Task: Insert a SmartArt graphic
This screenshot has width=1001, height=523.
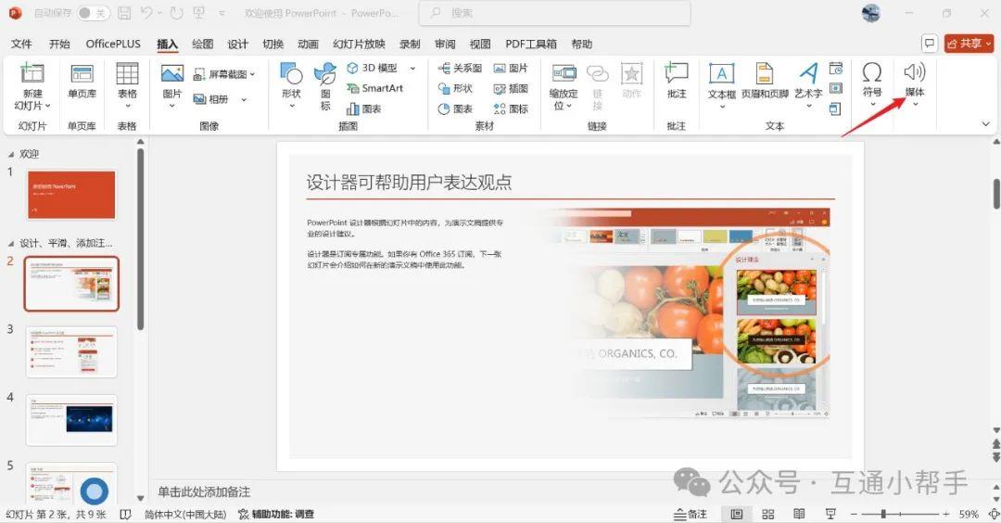Action: (374, 88)
